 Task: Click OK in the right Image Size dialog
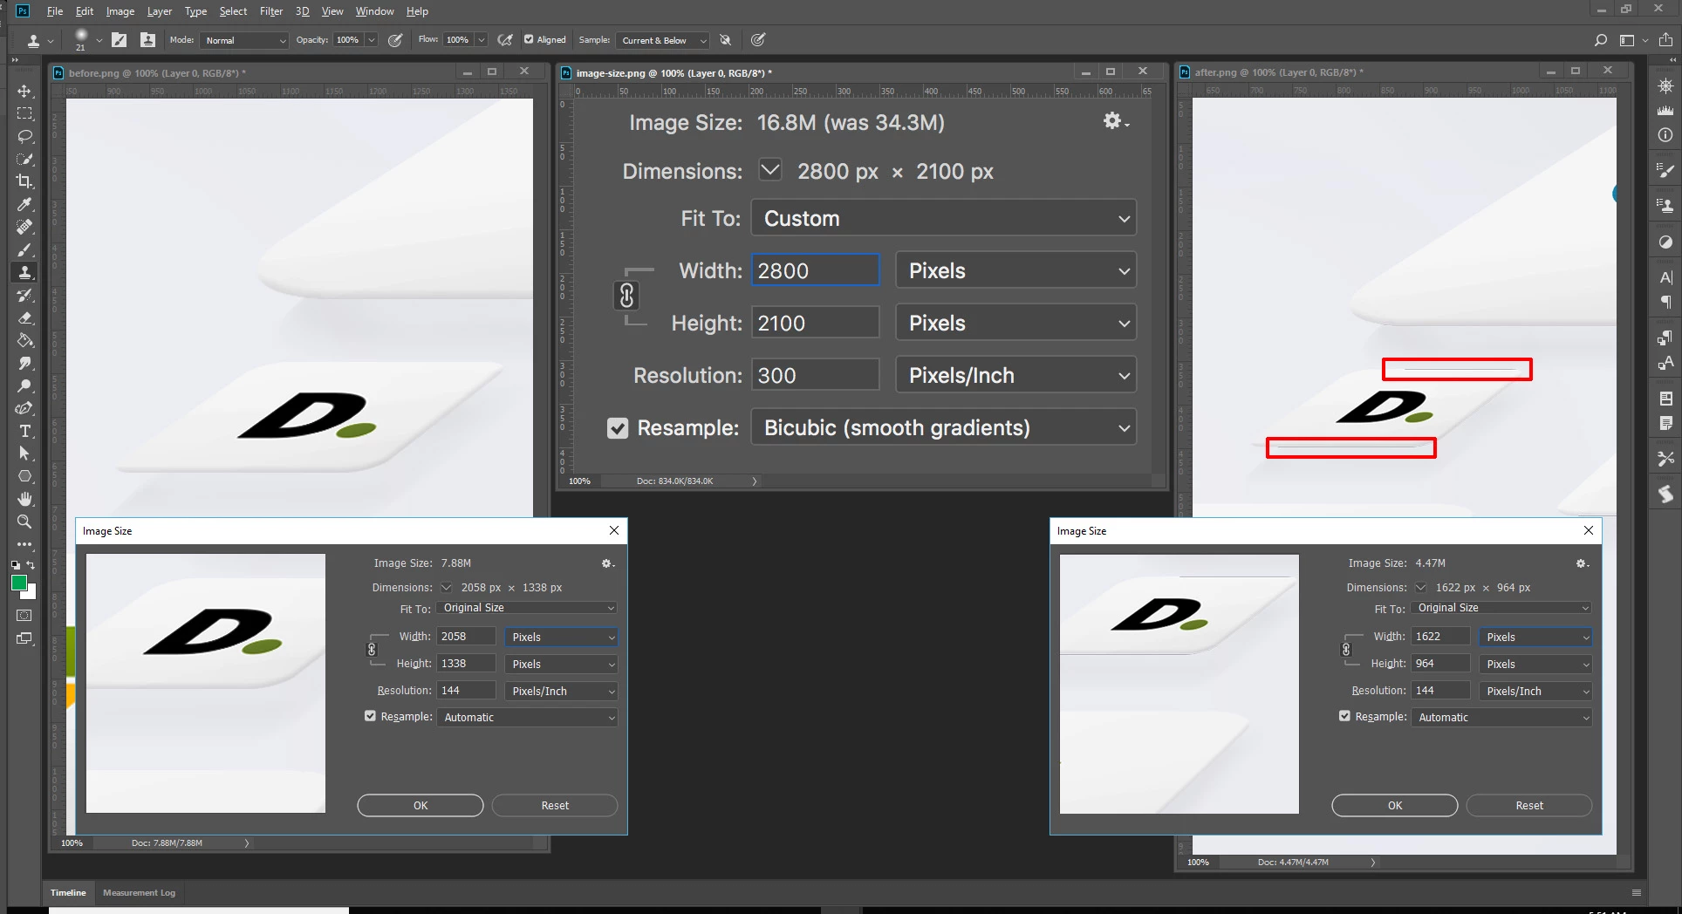coord(1395,805)
